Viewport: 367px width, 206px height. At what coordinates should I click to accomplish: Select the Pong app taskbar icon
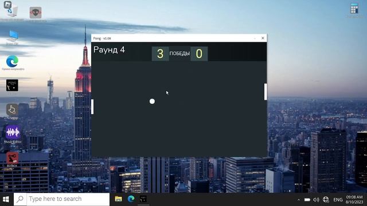(x=143, y=199)
